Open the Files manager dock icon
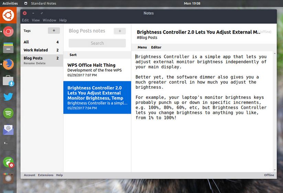 (x=8, y=48)
